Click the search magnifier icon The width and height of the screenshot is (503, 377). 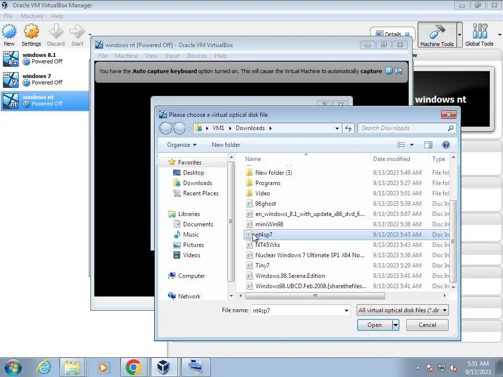pyautogui.click(x=450, y=128)
